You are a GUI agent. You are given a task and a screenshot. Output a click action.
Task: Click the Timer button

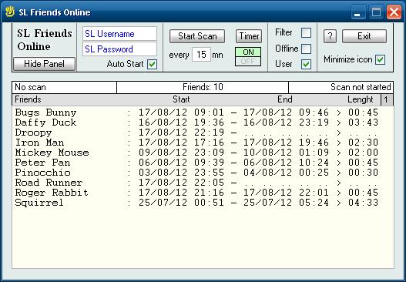tap(249, 36)
